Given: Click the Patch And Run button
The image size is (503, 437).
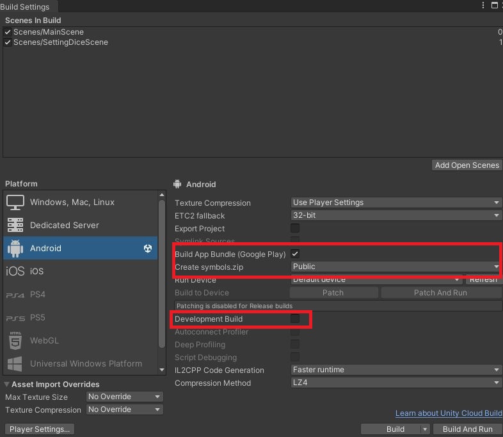Looking at the screenshot, I should (441, 293).
